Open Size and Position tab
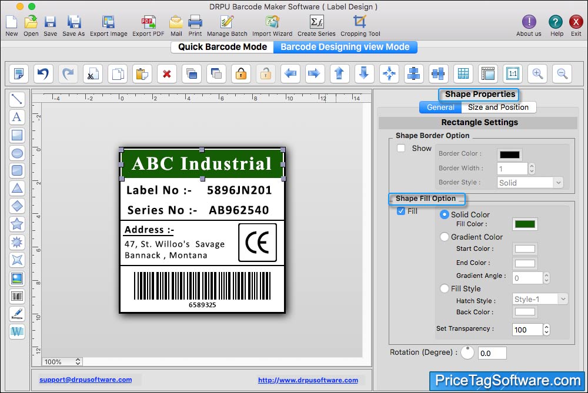Viewport: 588px width, 393px height. click(x=498, y=107)
